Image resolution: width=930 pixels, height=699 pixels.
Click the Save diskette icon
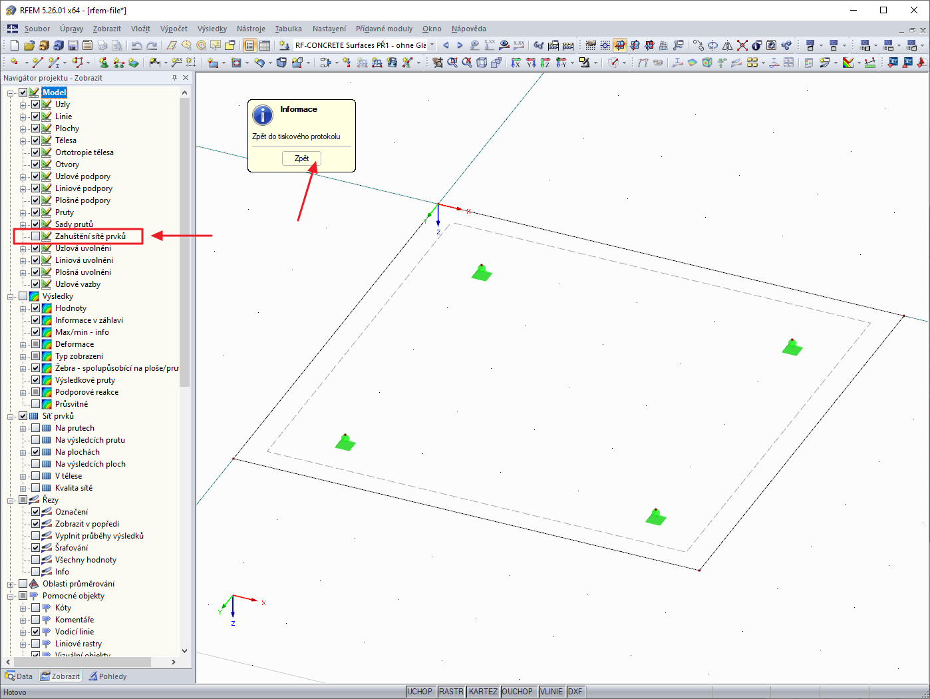coord(73,45)
